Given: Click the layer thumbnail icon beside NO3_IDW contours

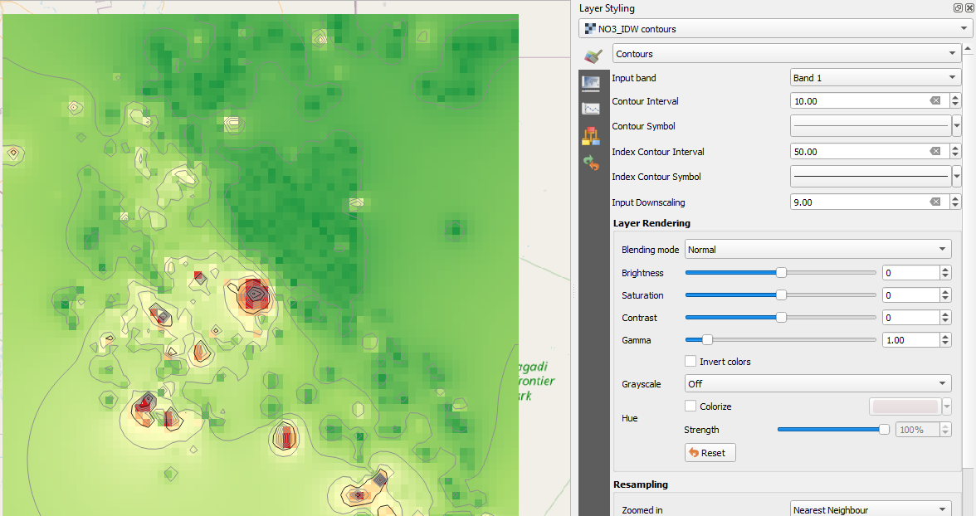Looking at the screenshot, I should pyautogui.click(x=591, y=28).
